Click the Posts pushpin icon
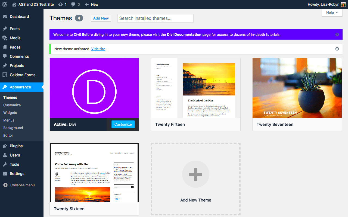This screenshot has width=348, height=217. [x=5, y=29]
